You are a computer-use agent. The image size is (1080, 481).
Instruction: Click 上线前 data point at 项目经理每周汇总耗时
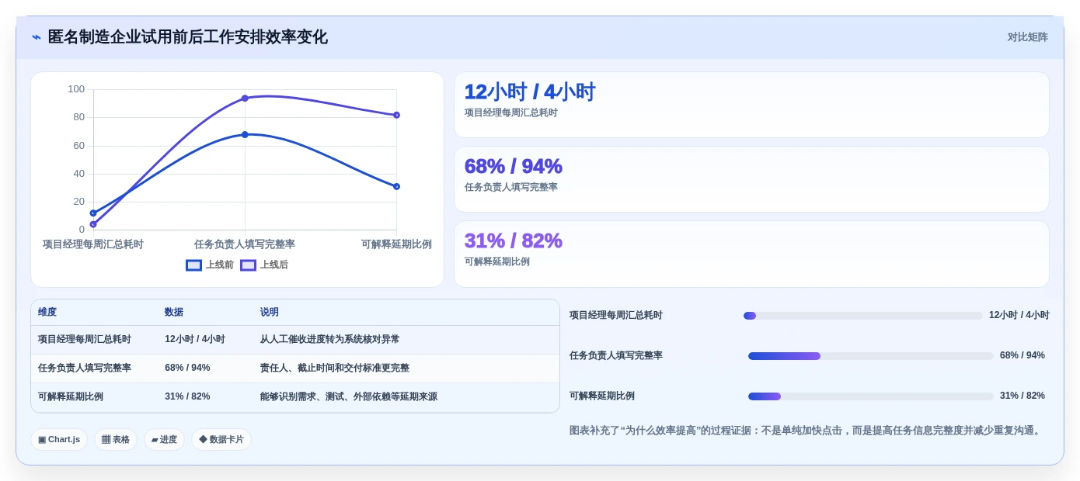(x=93, y=213)
